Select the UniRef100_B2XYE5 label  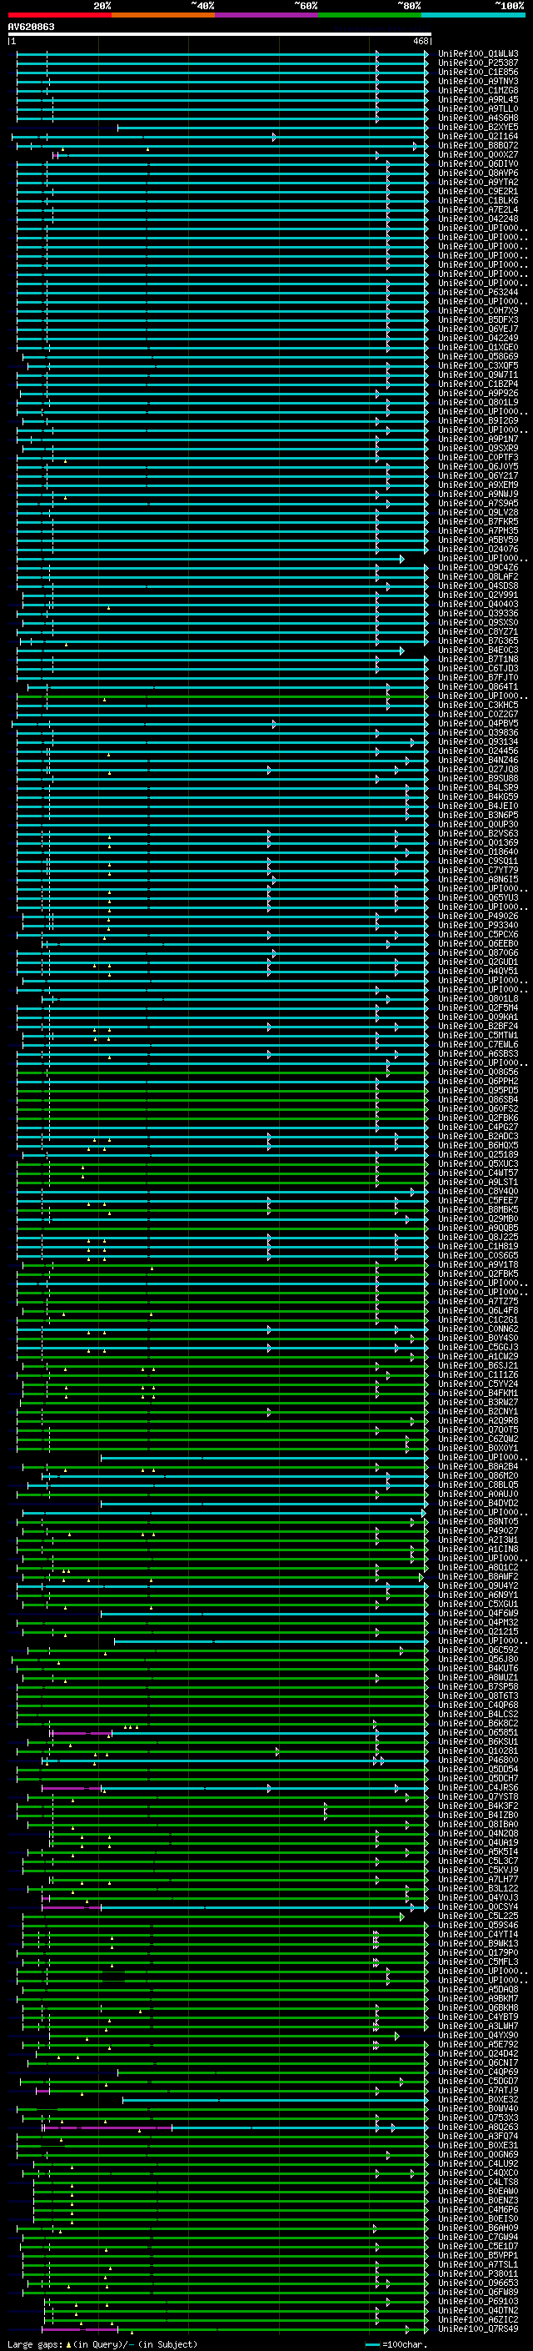click(478, 127)
